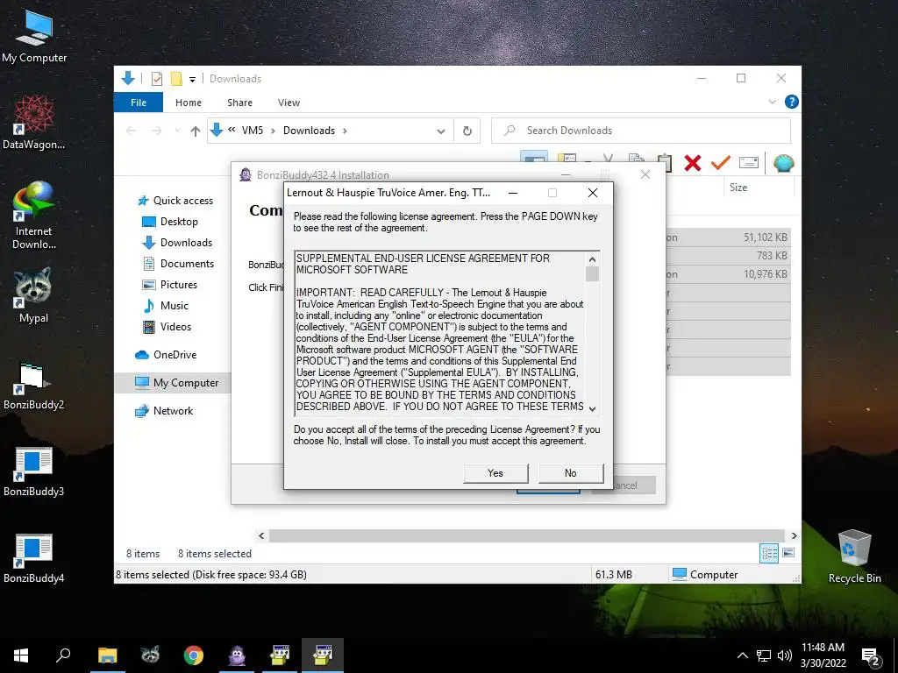The image size is (898, 673).
Task: Click New folder icon in title bar
Action: pyautogui.click(x=176, y=78)
